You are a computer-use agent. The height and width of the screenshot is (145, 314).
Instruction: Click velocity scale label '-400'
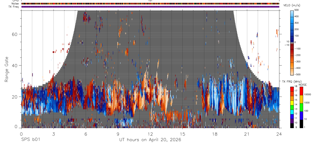tap(297, 68)
